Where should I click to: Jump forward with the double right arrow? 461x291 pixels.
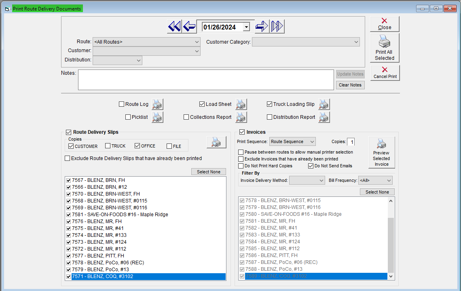pos(277,27)
